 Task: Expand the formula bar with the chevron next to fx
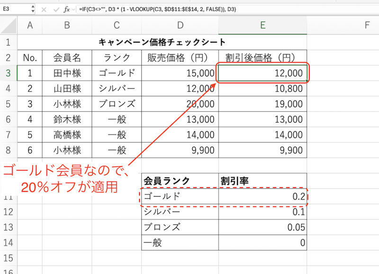coord(73,8)
